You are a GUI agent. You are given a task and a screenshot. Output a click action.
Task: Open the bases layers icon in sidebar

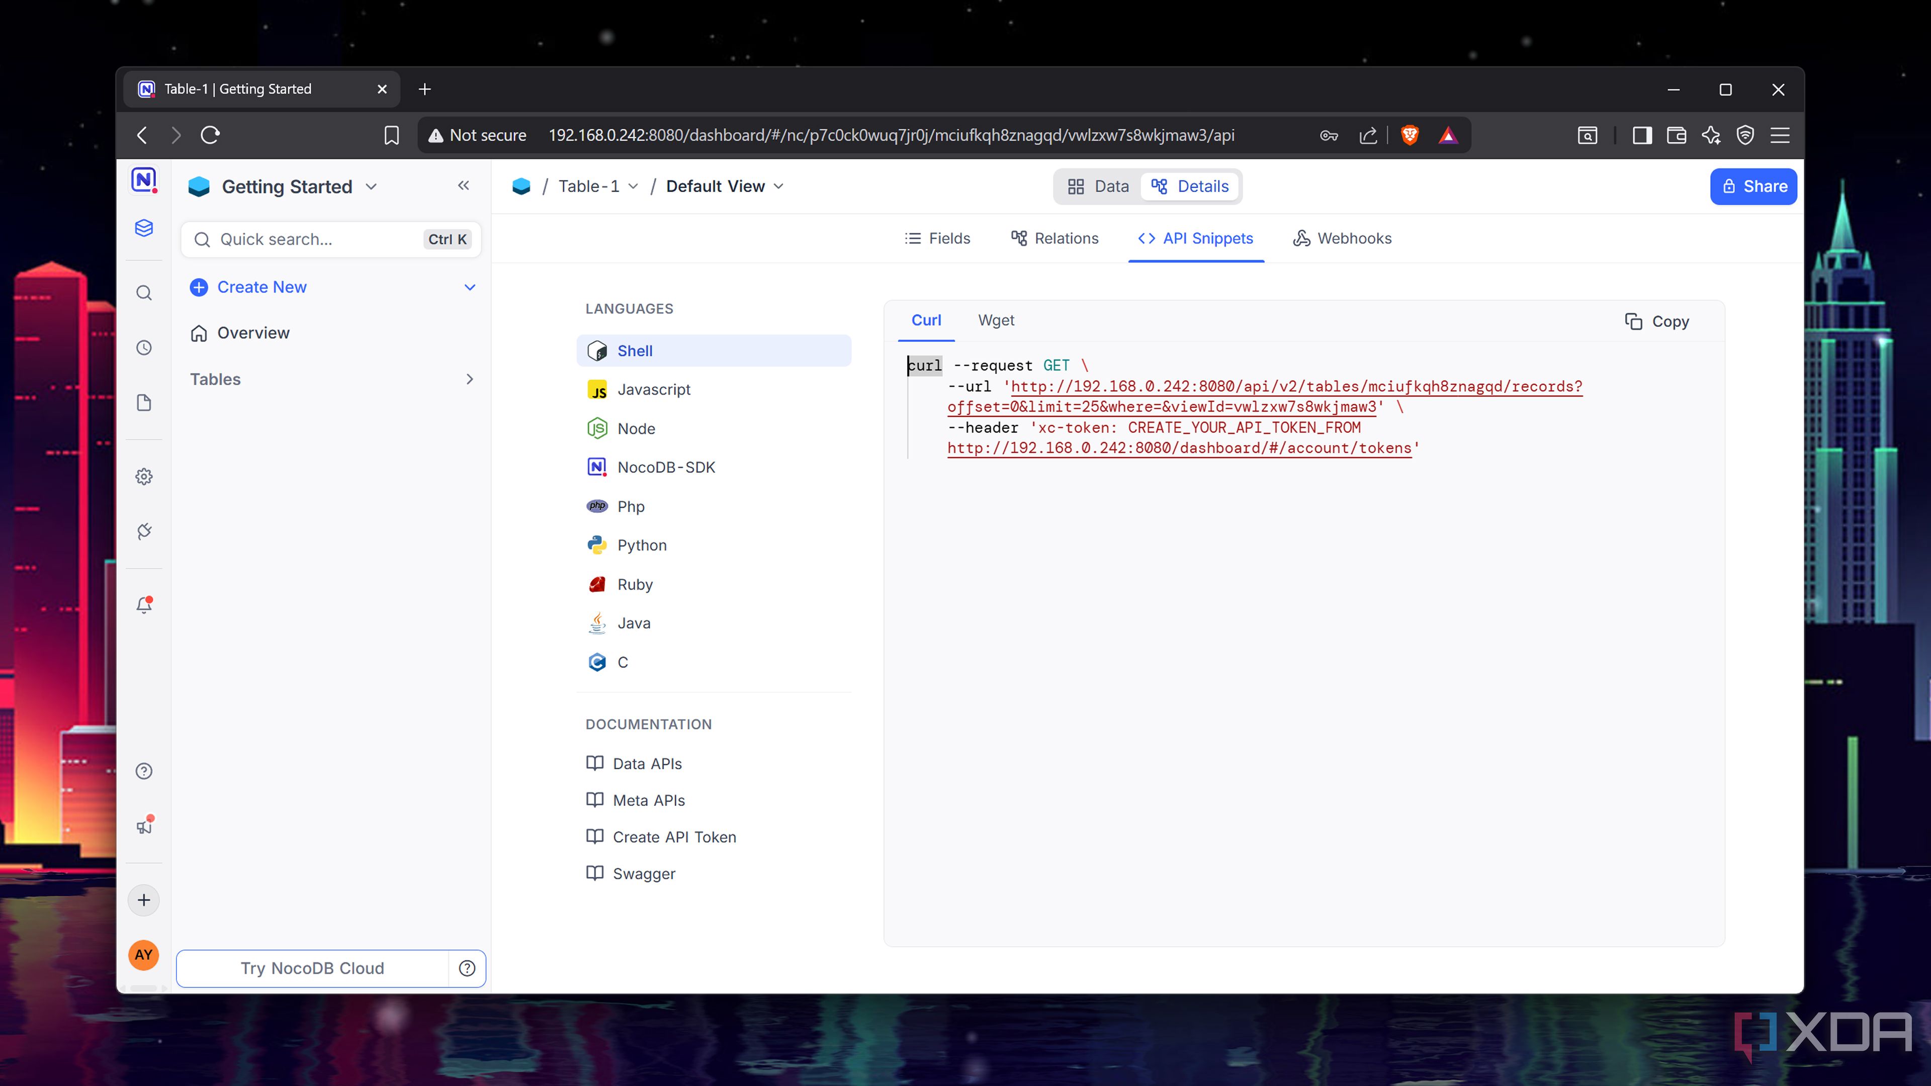[144, 228]
